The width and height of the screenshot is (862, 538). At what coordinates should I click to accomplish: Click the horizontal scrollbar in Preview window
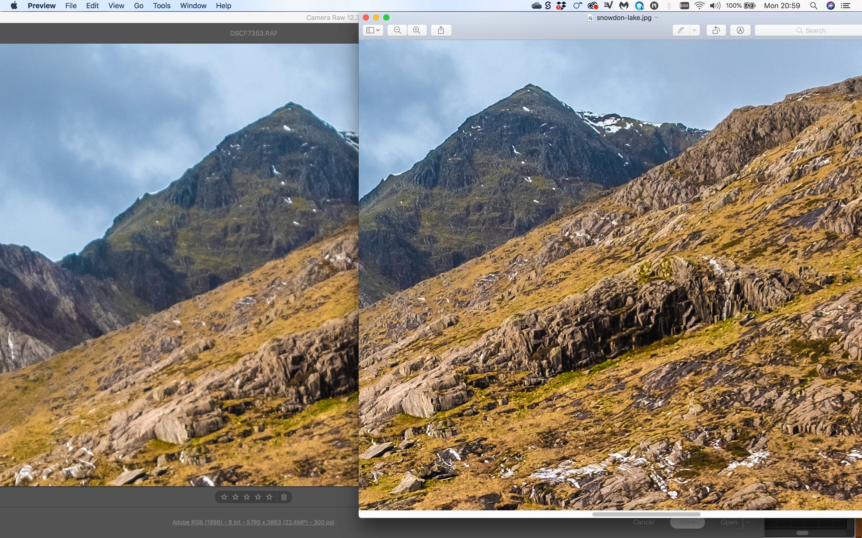646,514
